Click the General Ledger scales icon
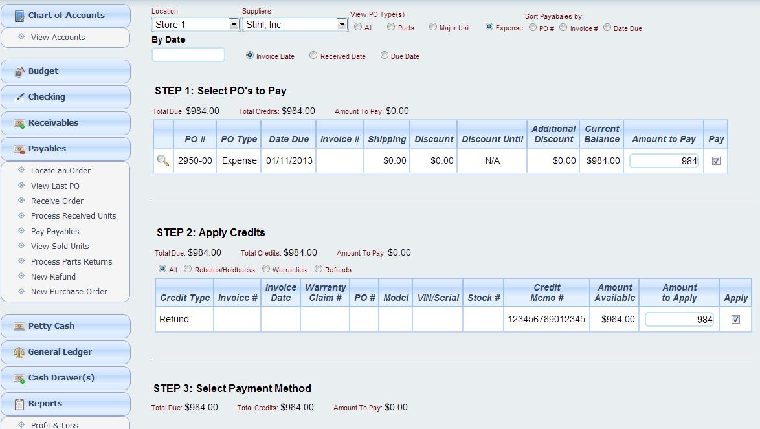The height and width of the screenshot is (429, 760). (x=19, y=352)
